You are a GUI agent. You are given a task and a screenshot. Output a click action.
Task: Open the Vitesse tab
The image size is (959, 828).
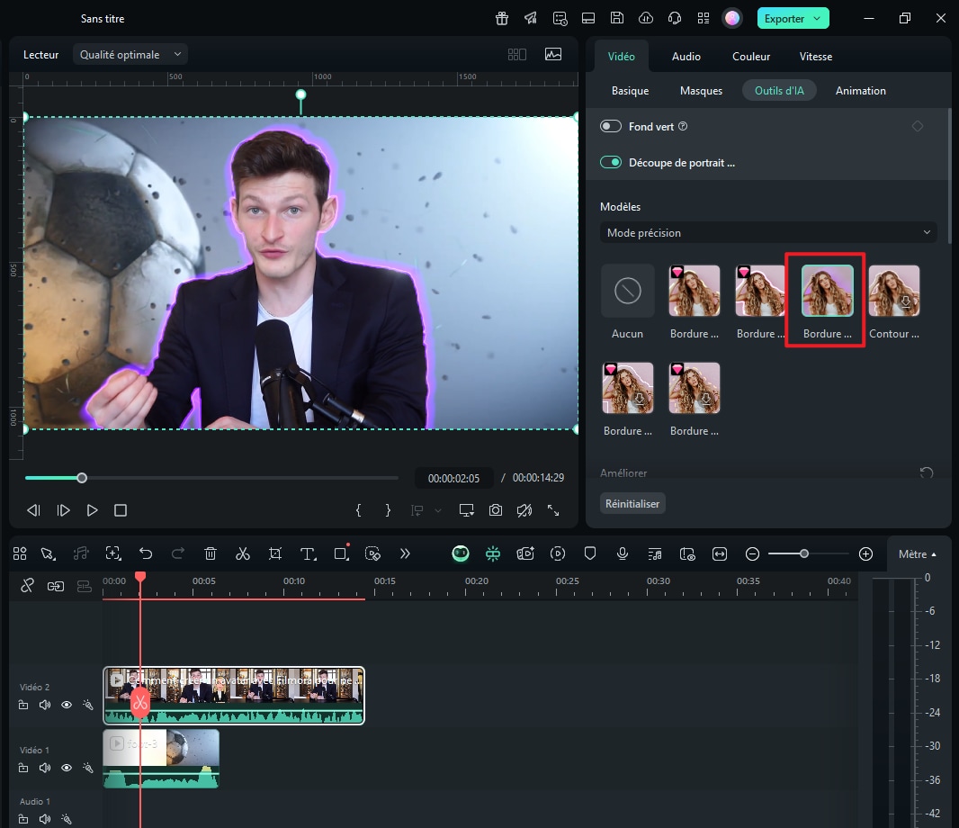[816, 57]
